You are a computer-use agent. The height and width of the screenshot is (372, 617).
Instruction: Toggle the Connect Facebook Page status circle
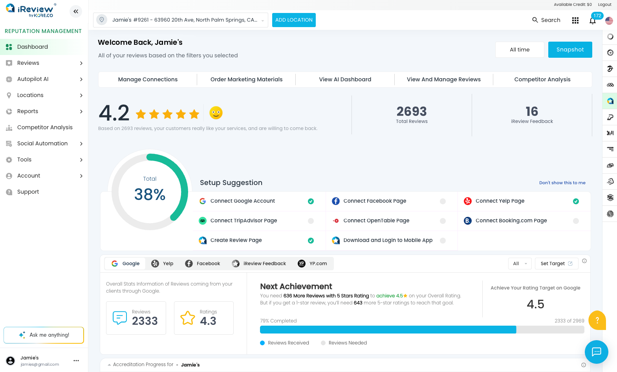click(443, 201)
